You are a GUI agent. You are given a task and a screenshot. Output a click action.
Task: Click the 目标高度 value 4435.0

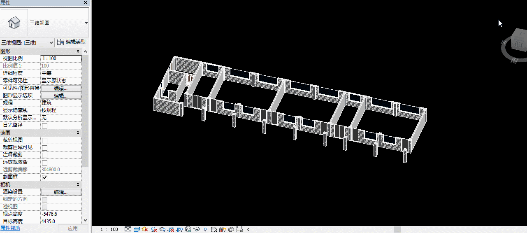[61, 222]
